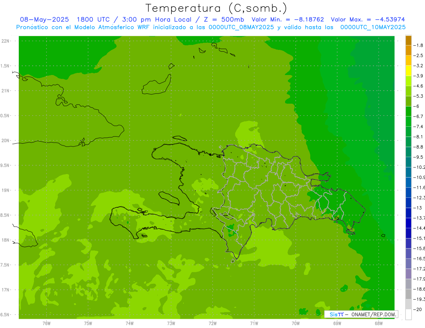Viewport: 425px width, 328px height.
Task: Click the "70W" longitude label
Action: point(296,323)
